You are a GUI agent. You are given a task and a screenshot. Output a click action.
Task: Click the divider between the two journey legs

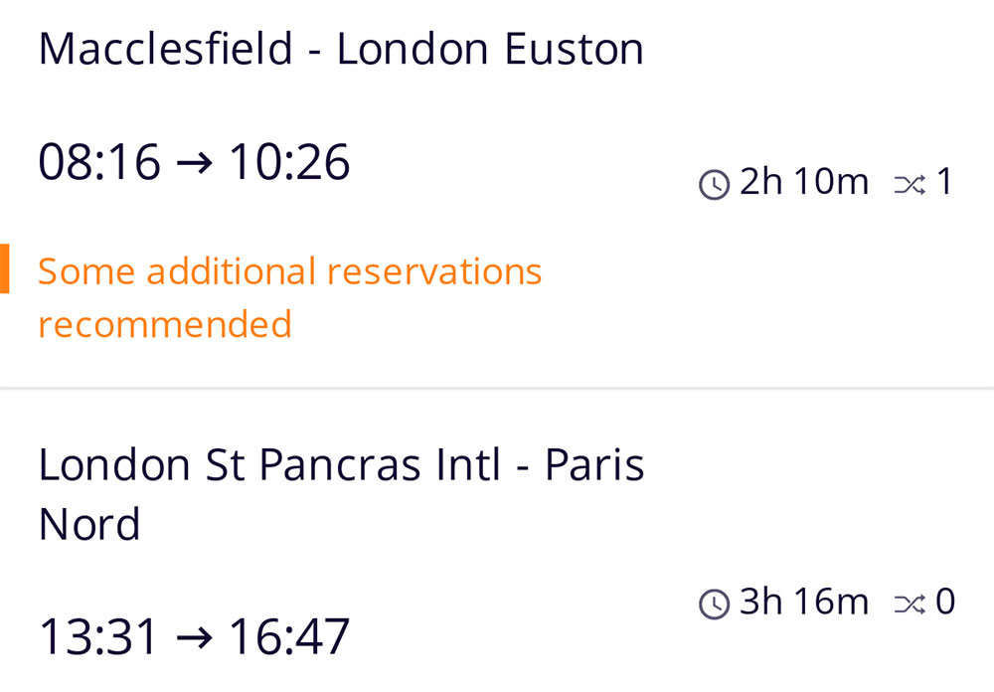(x=497, y=387)
